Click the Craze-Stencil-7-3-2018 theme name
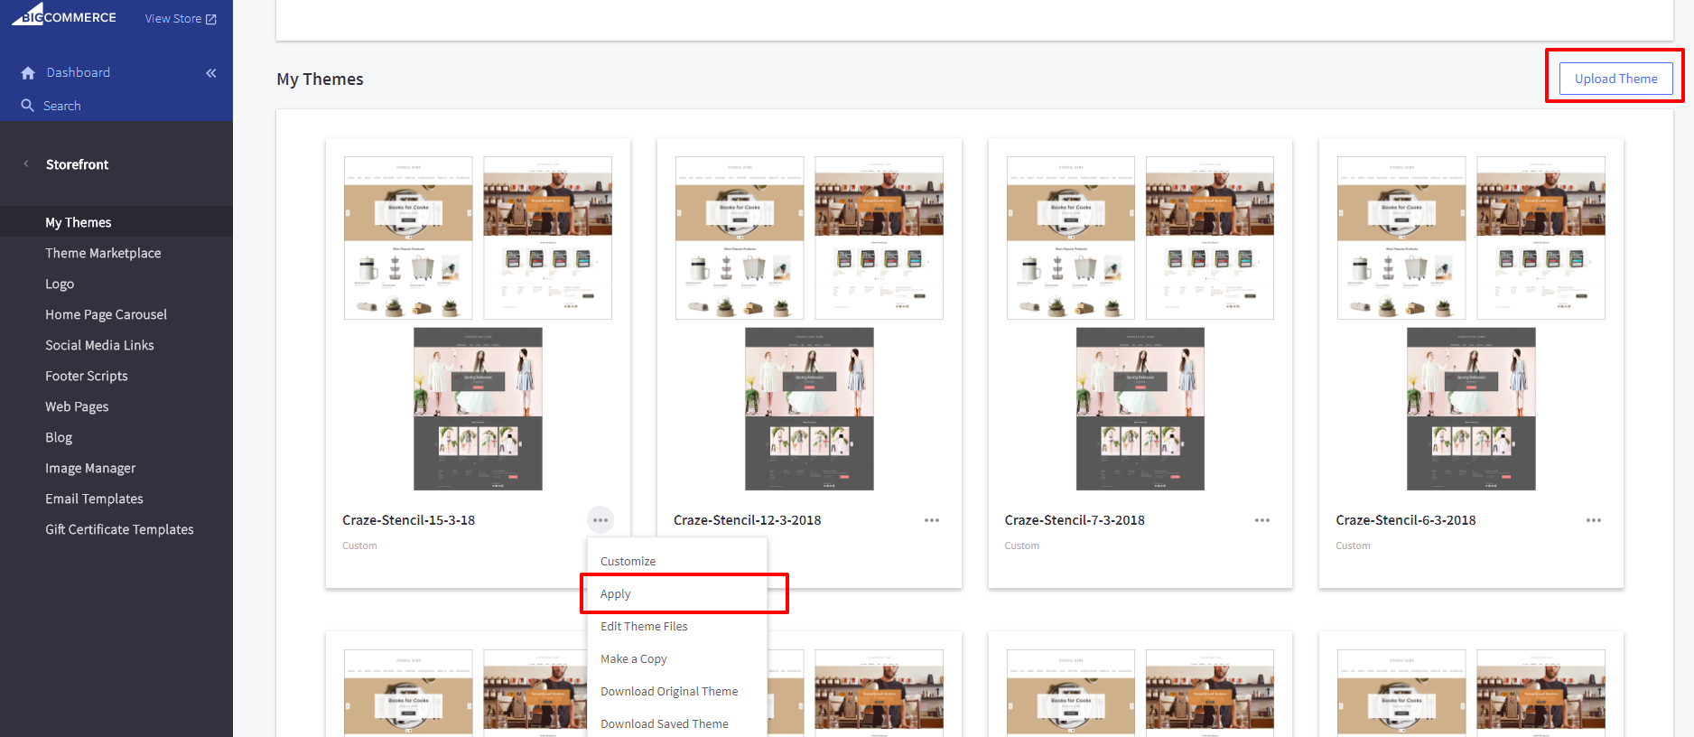 tap(1075, 520)
